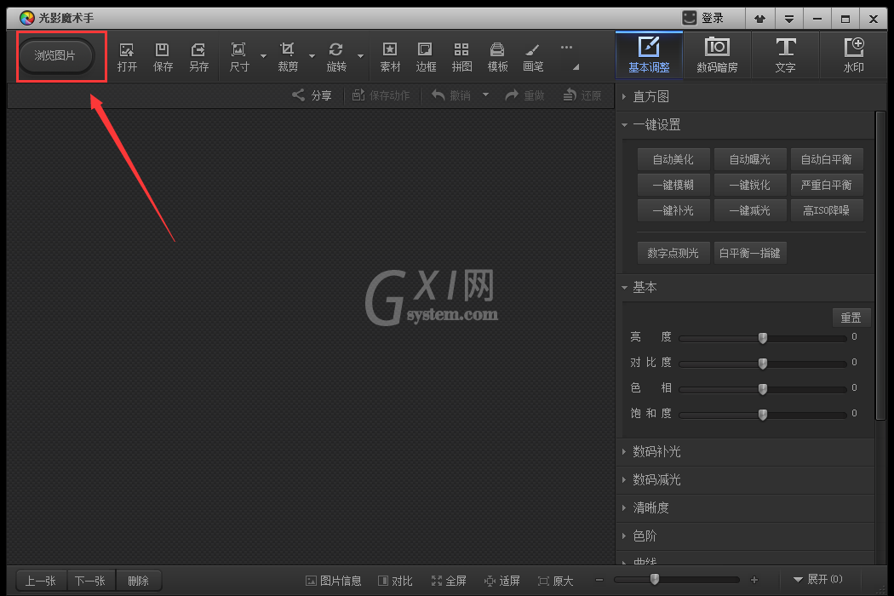
Task: Click 保存动作 save action
Action: point(381,95)
